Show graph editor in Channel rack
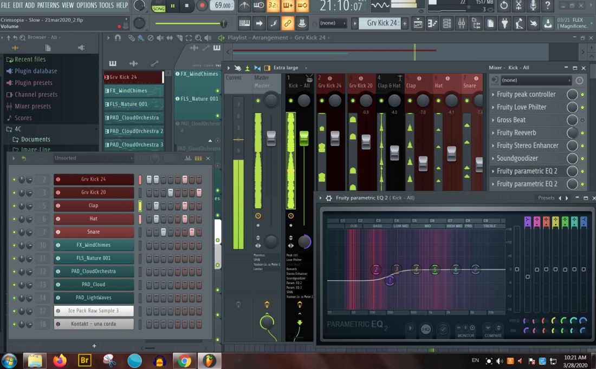The image size is (596, 369). point(189,159)
